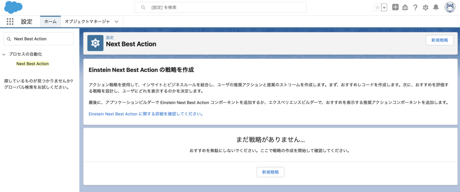Focus the Quick Find box containing Next Best Action
The height and width of the screenshot is (192, 460).
38,39
